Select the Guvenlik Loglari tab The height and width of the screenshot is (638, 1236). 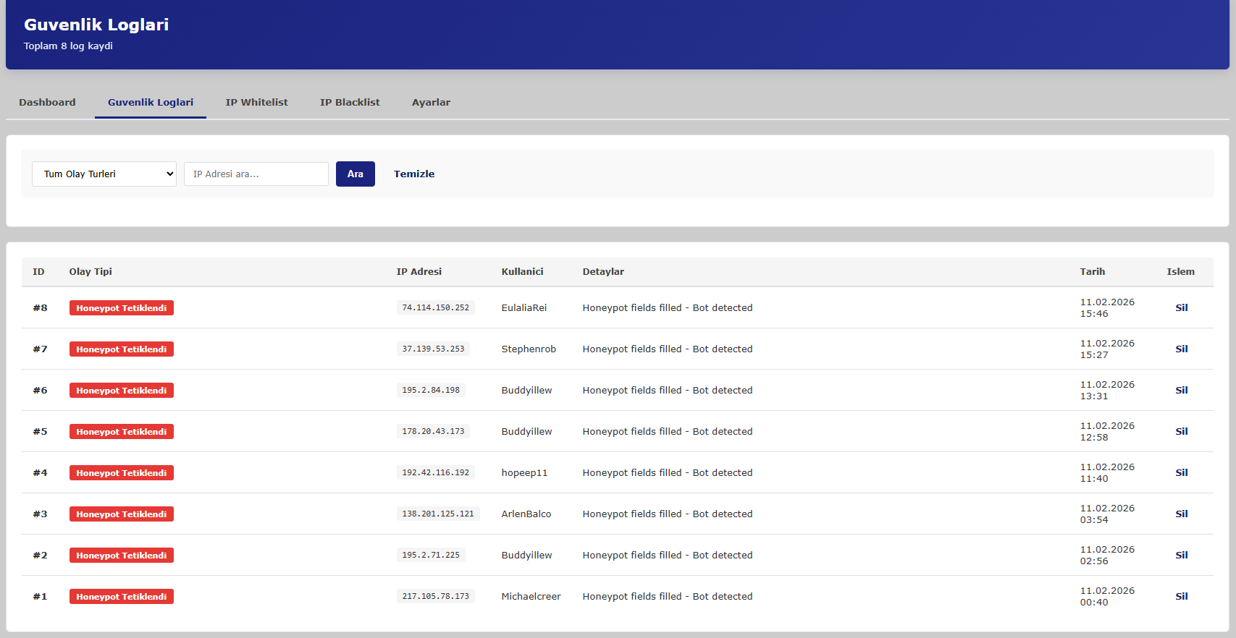(151, 102)
